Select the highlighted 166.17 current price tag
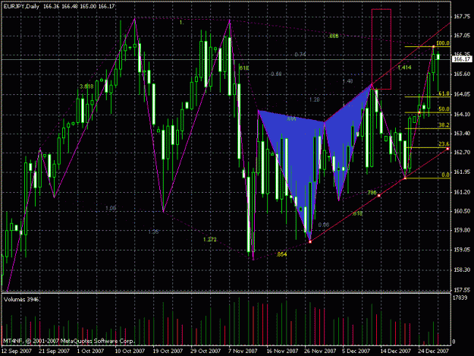Viewport: 474px width, 356px height. tap(462, 59)
